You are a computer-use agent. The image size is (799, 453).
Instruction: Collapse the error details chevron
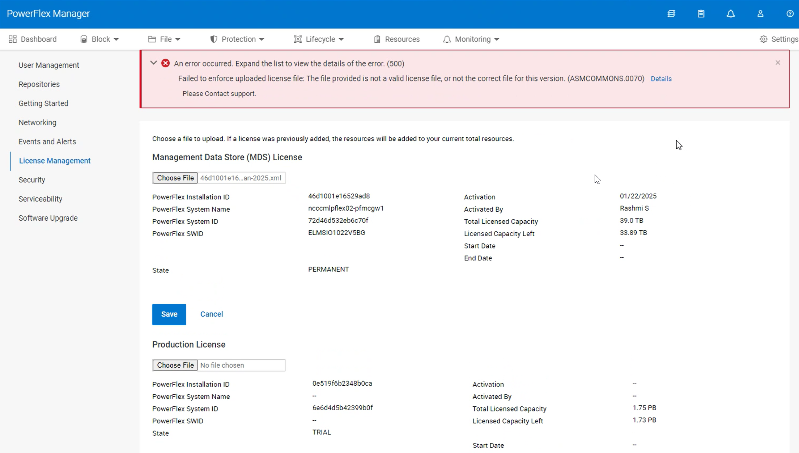point(153,63)
